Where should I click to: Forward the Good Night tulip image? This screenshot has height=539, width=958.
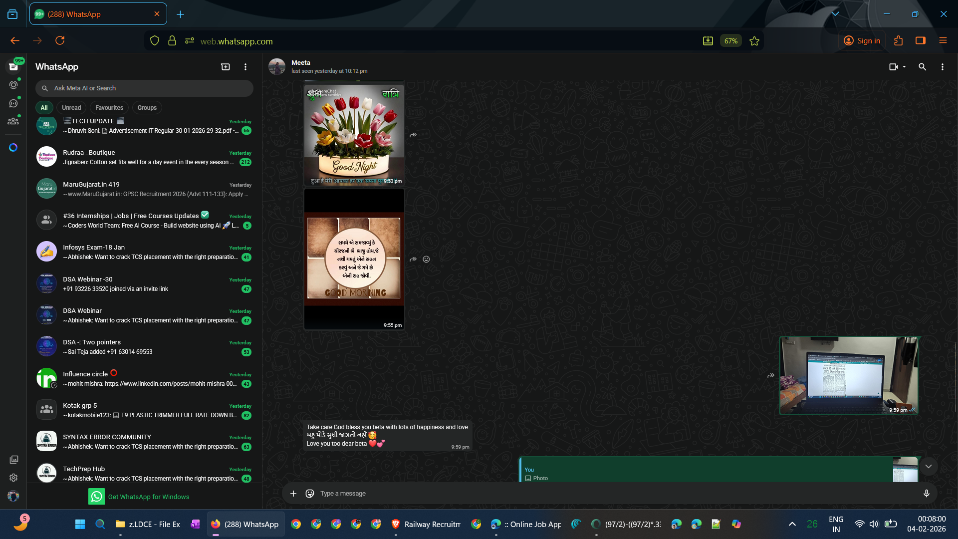tap(413, 135)
